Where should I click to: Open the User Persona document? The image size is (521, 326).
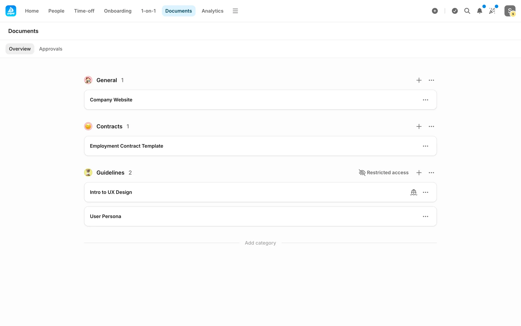coord(106,216)
